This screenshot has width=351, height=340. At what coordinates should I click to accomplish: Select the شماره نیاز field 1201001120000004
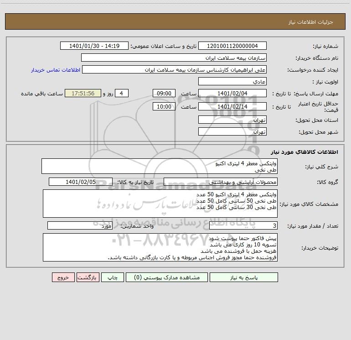pyautogui.click(x=232, y=46)
